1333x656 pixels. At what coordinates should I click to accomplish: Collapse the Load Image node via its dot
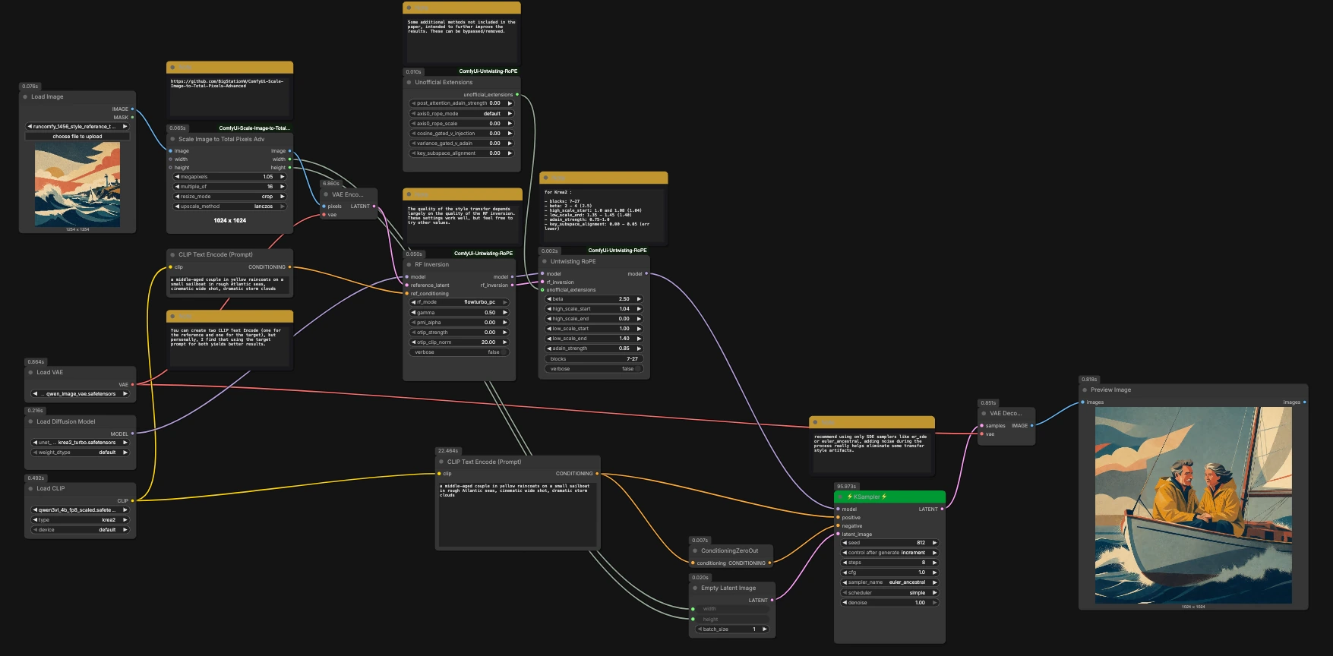[x=25, y=97]
